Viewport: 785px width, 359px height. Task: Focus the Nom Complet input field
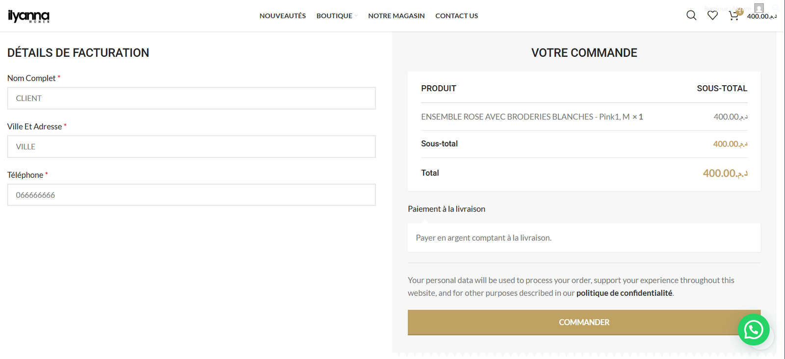click(191, 98)
